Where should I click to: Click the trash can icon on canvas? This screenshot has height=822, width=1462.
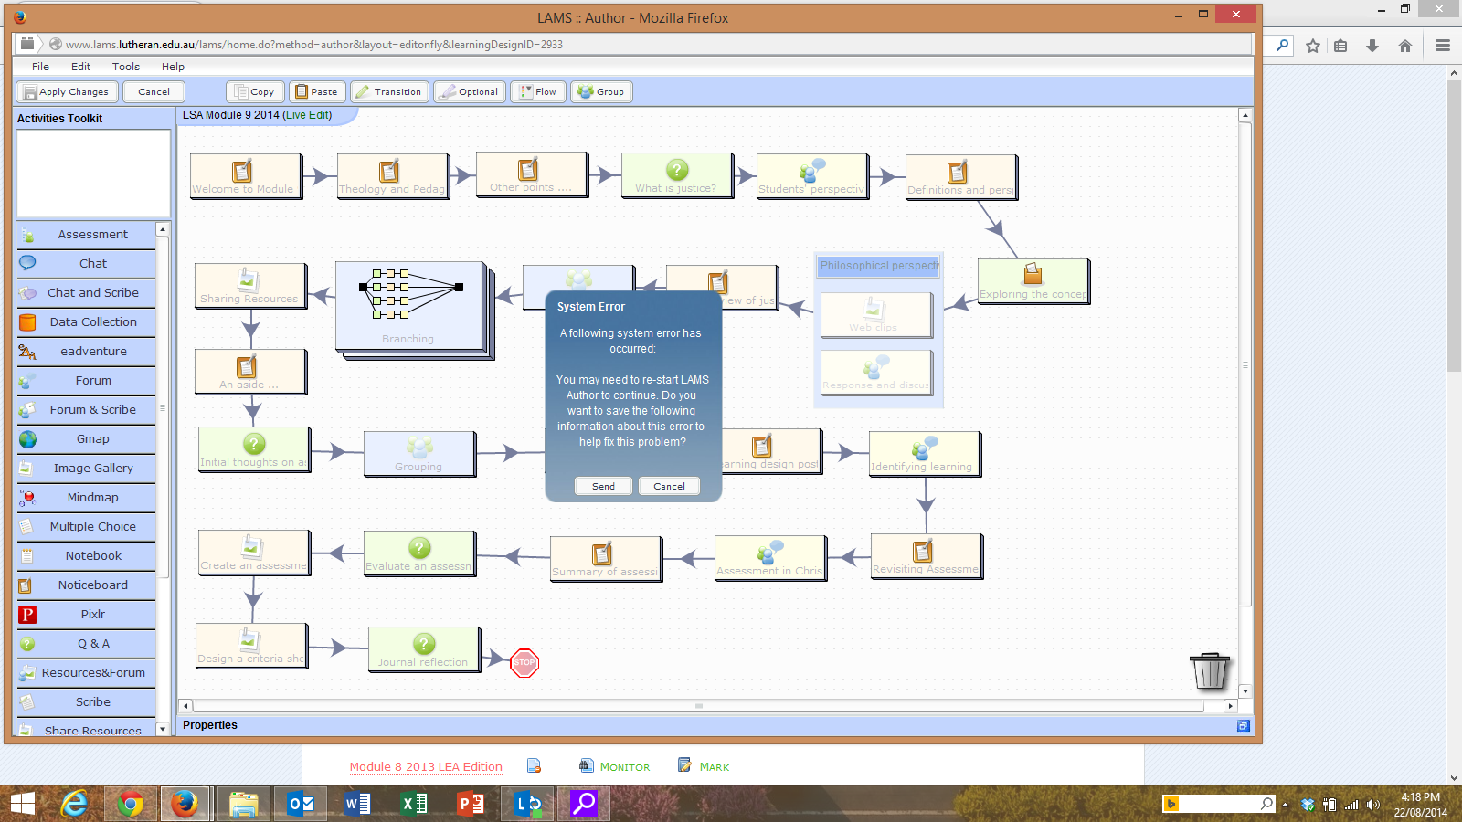click(x=1210, y=670)
